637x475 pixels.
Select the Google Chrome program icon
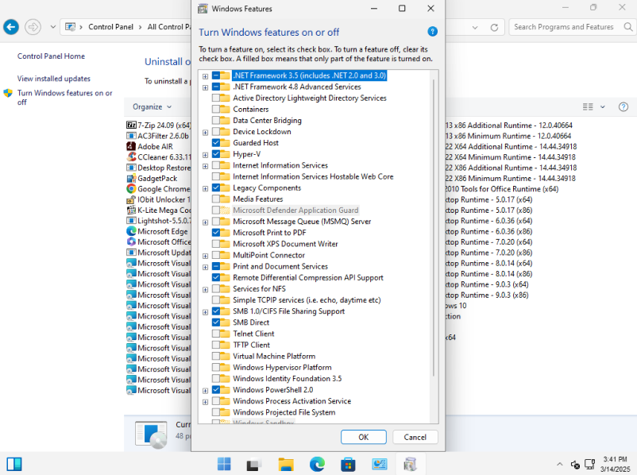(131, 188)
